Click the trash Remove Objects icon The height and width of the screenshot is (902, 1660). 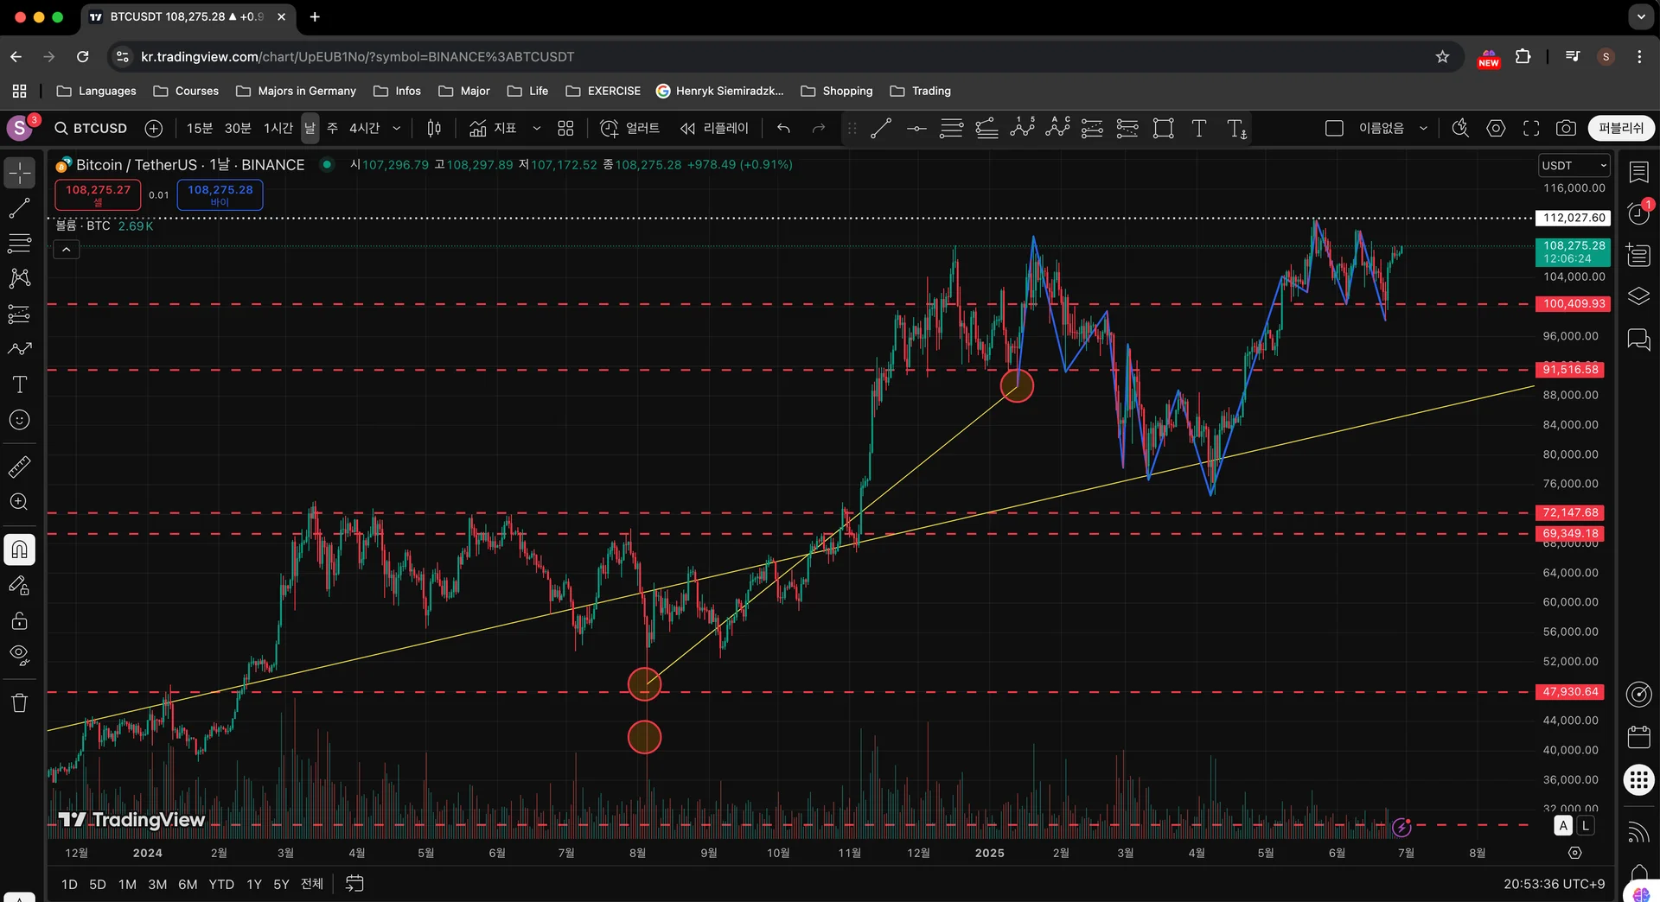[19, 702]
